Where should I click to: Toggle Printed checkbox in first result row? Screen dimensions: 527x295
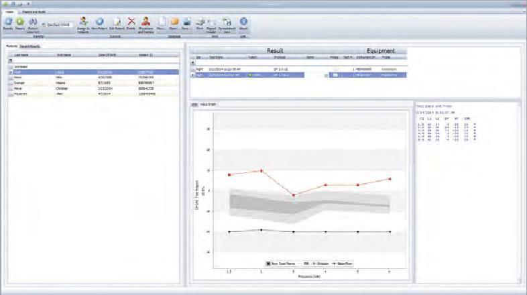[x=335, y=69]
